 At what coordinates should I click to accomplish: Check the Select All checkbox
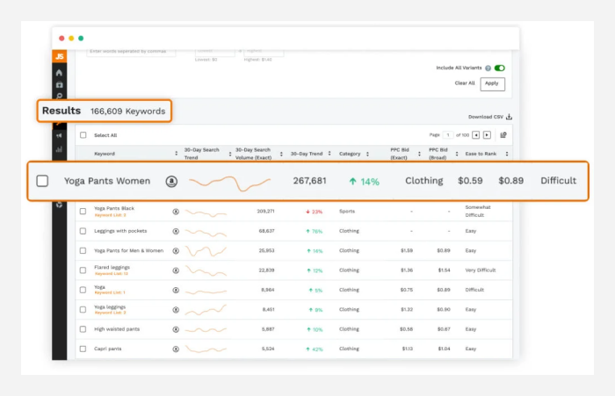[83, 135]
